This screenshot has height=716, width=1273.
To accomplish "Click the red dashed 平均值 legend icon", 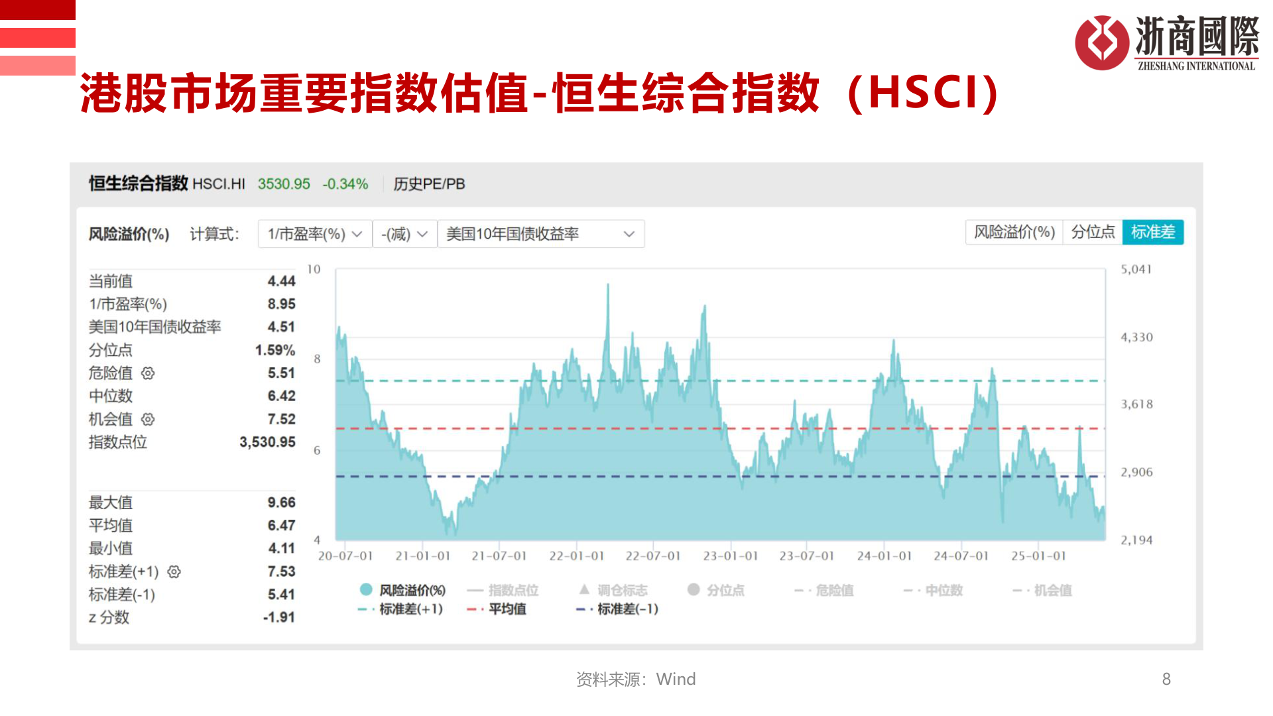I will point(472,609).
